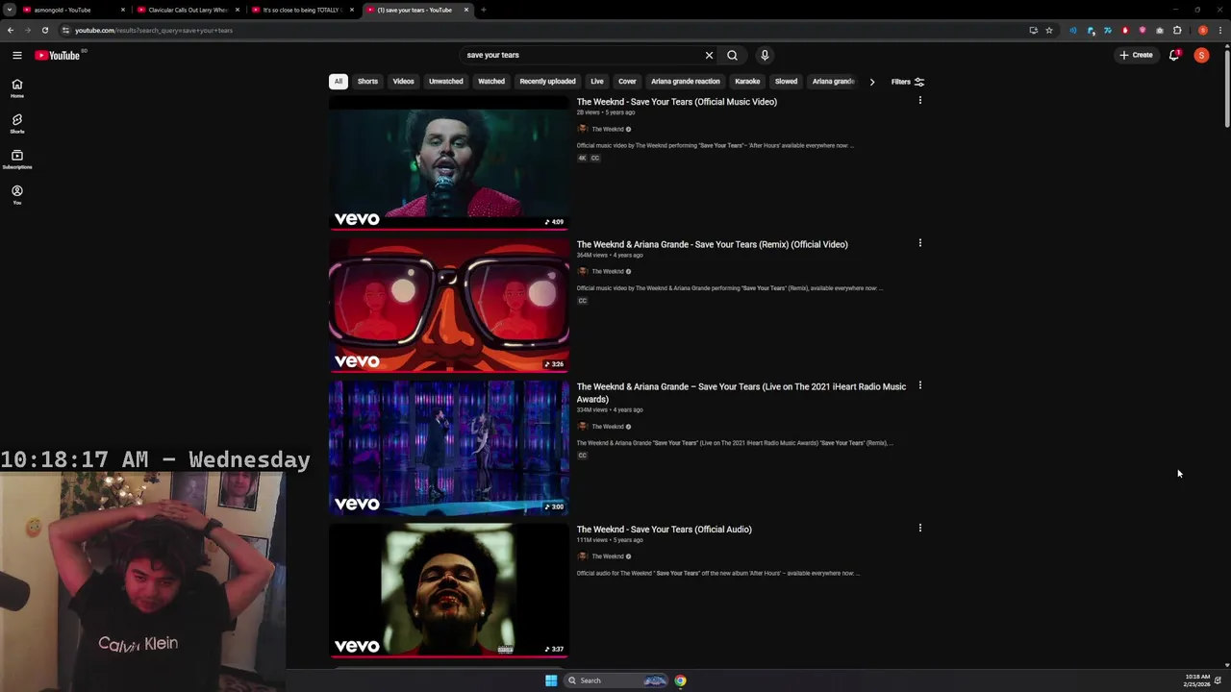Open the notifications bell
Viewport: 1231px width, 692px height.
point(1173,55)
